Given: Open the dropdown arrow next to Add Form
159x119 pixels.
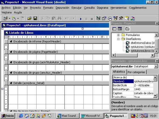Looking at the screenshot, I should [x=18, y=18].
